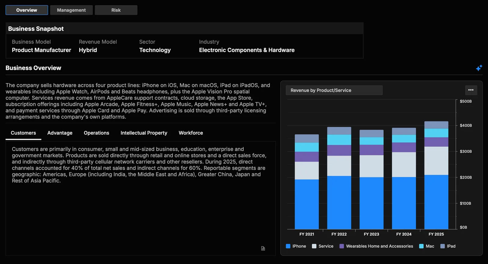488x264 pixels.
Task: Click the FY 2025 iPhone bar segment
Action: coord(436,202)
